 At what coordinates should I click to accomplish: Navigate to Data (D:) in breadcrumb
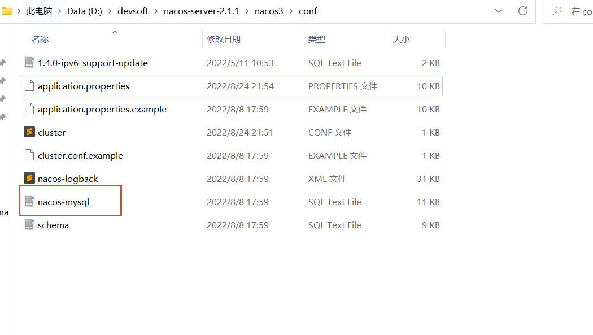click(x=85, y=11)
